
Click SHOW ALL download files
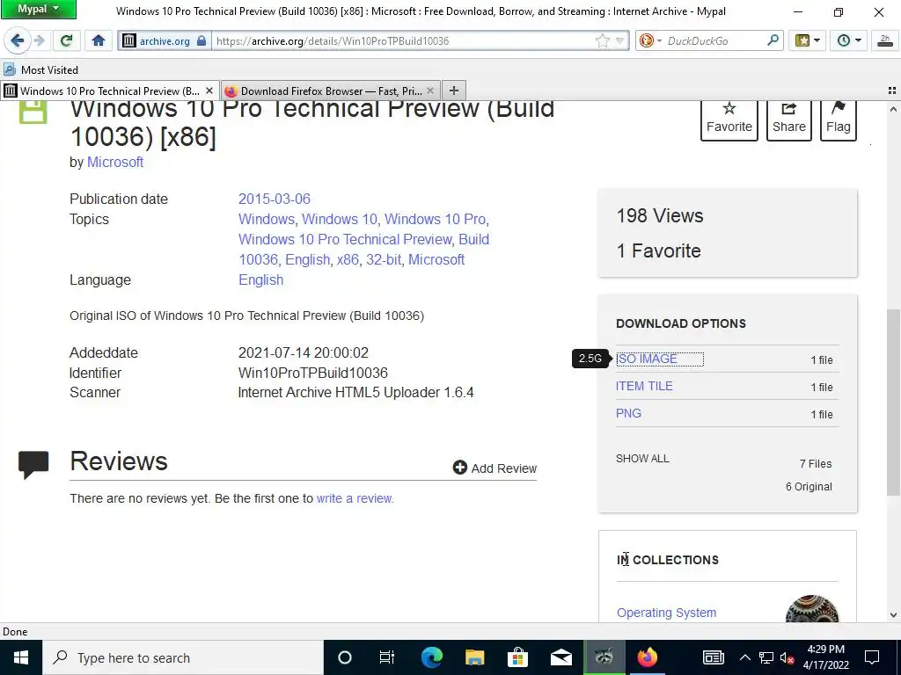(x=642, y=459)
